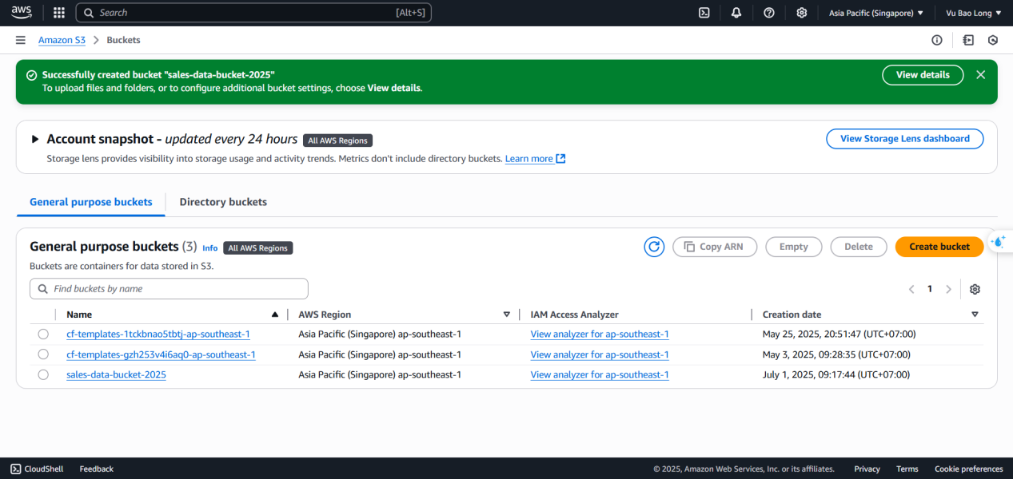Click the Buckets breadcrumb text
Image resolution: width=1013 pixels, height=479 pixels.
tap(123, 40)
